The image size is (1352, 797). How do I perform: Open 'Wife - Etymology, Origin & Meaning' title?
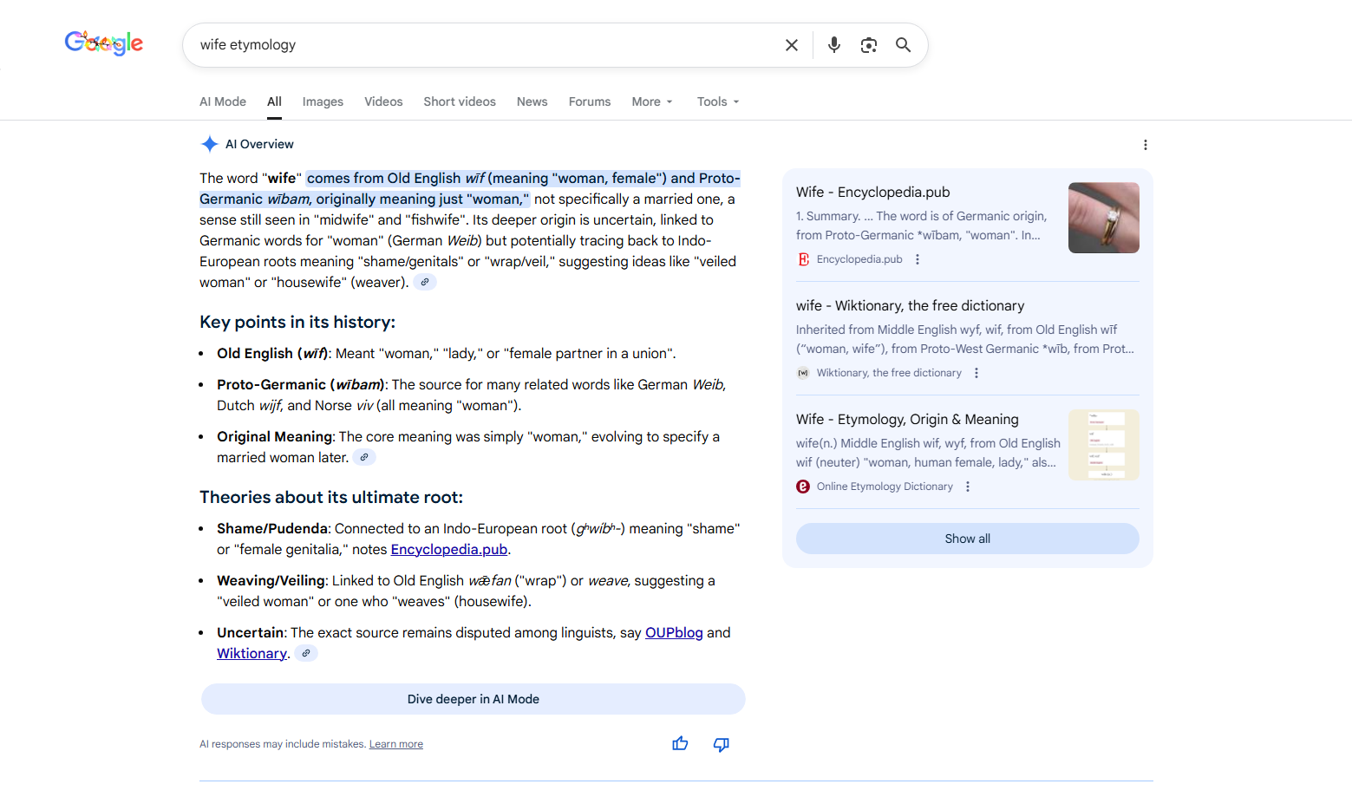tap(907, 420)
